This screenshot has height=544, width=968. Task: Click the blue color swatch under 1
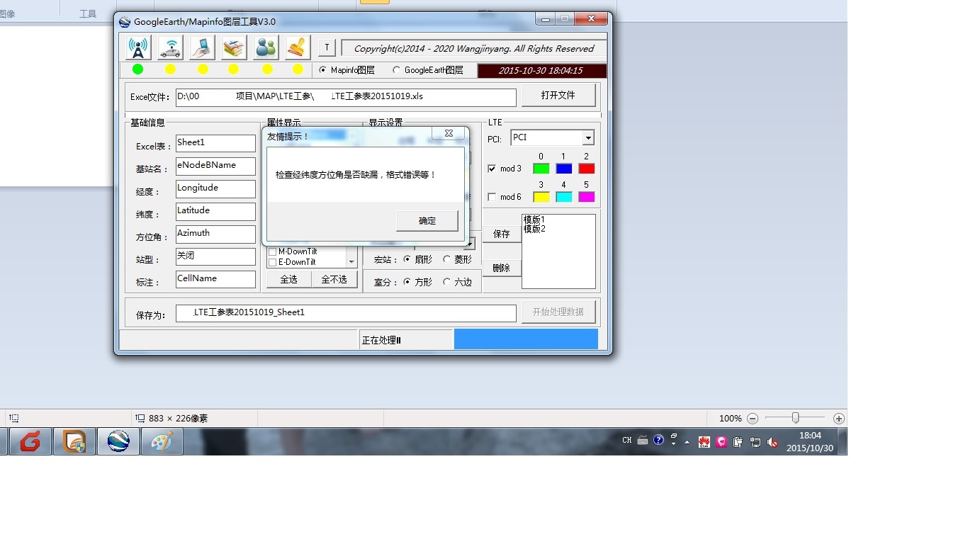point(564,169)
